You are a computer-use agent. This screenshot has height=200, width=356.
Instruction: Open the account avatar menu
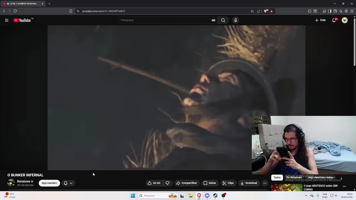pos(345,20)
